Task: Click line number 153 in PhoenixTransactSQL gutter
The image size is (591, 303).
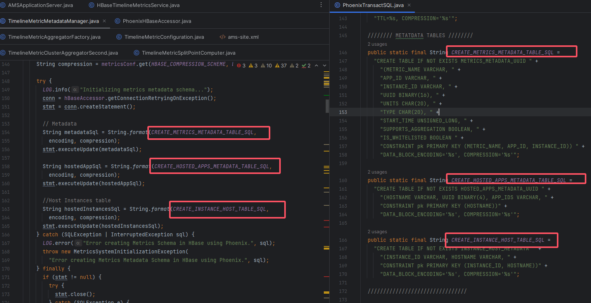Action: [x=342, y=112]
